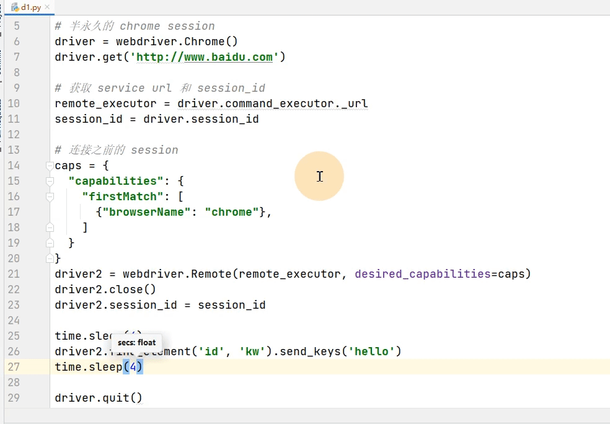Close the d1.py tab
Screen dimensions: 610x424
tap(48, 7)
